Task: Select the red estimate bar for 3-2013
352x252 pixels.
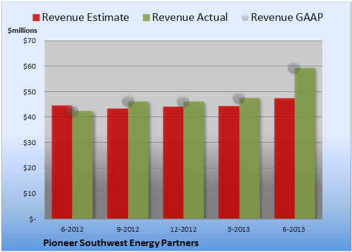Action: click(x=229, y=162)
